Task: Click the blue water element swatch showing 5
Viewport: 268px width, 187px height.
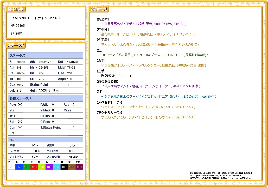Action: point(19,167)
